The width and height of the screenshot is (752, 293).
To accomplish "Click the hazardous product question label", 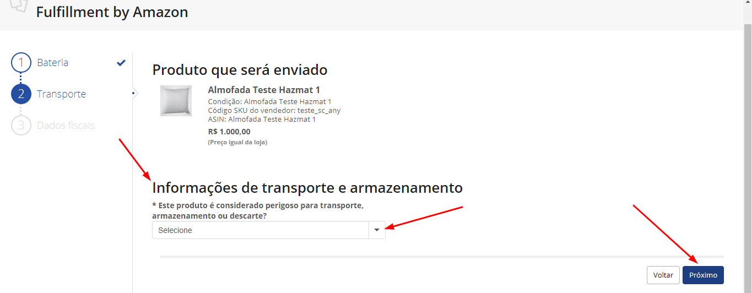I will [x=258, y=210].
